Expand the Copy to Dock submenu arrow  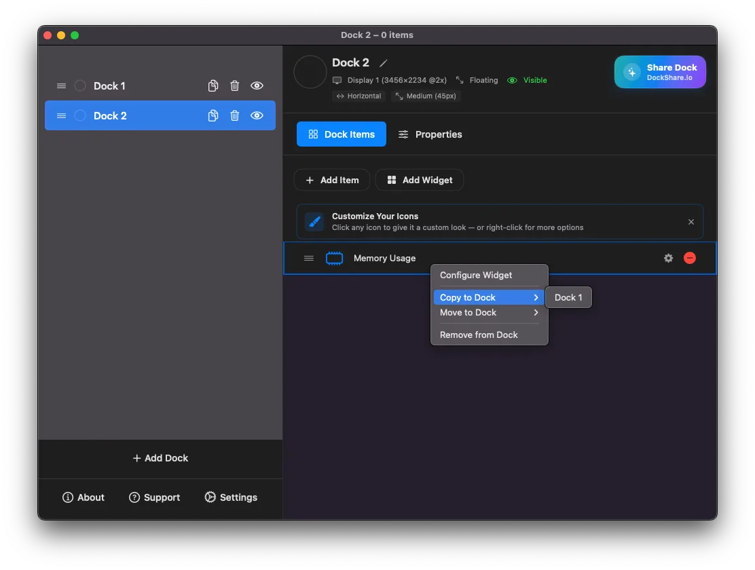coord(536,297)
